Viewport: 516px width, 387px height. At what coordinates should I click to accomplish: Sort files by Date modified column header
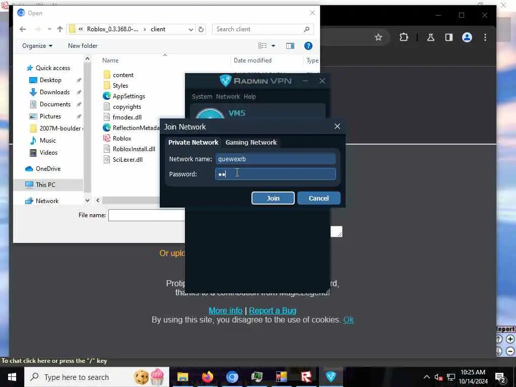point(252,60)
